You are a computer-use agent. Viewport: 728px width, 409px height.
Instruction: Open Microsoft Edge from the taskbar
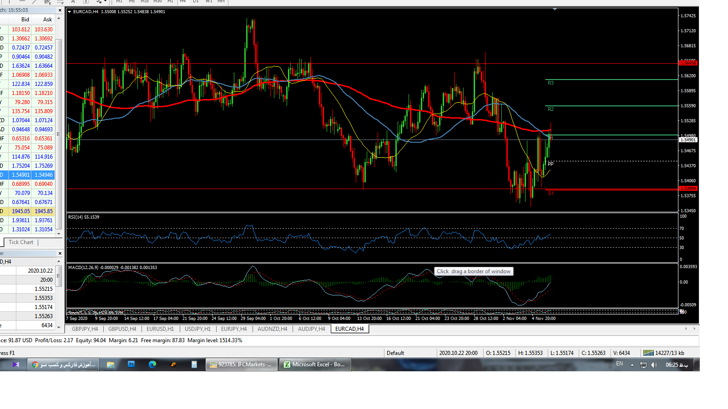[152, 364]
